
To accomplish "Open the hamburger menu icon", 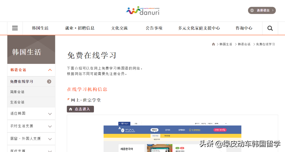I will point(15,28).
